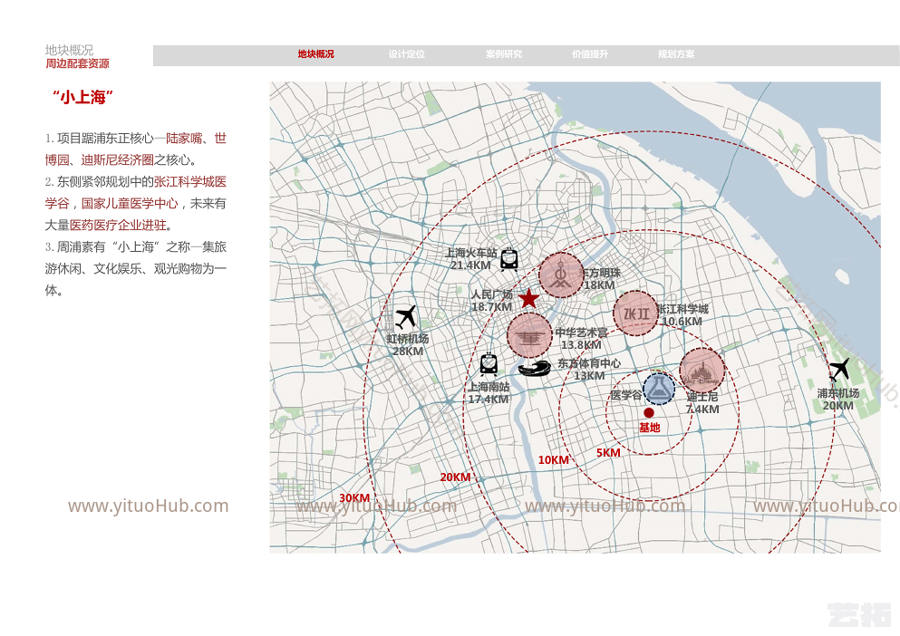The width and height of the screenshot is (900, 636).
Task: Click the 30KM radius label
Action: coord(354,497)
